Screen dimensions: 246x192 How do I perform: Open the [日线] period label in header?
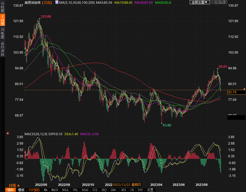47,2
